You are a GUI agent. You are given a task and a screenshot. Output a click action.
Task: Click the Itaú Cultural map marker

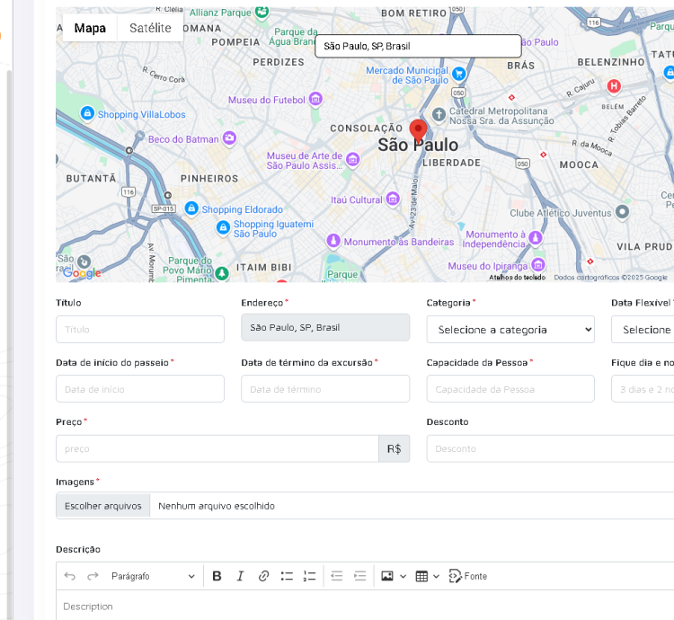pos(393,199)
